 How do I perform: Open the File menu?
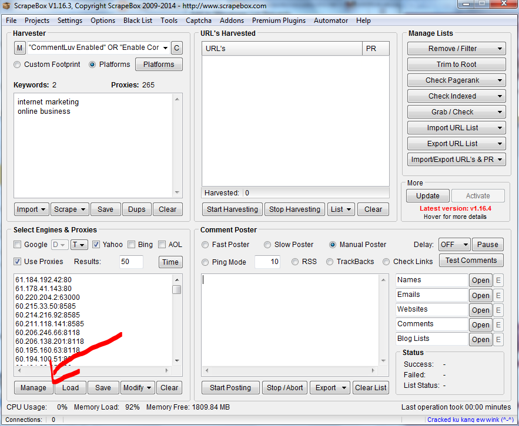coord(11,21)
